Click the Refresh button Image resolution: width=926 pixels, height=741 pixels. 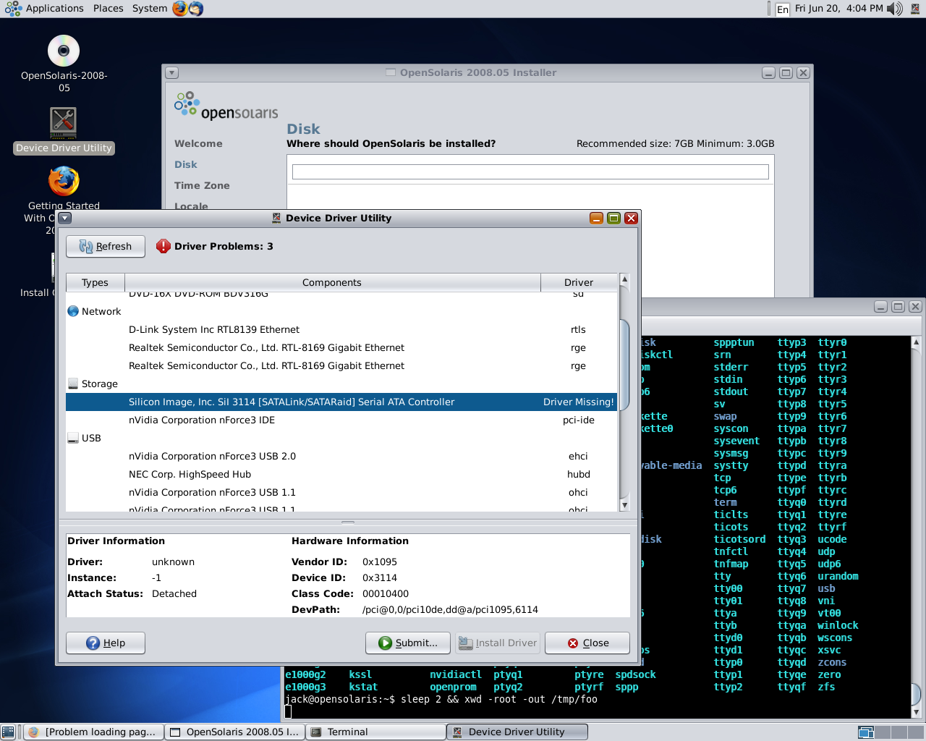click(x=106, y=246)
